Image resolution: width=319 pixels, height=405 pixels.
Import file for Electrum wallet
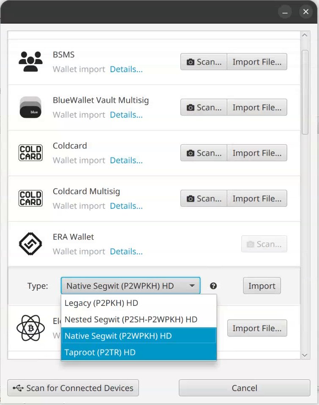click(257, 328)
